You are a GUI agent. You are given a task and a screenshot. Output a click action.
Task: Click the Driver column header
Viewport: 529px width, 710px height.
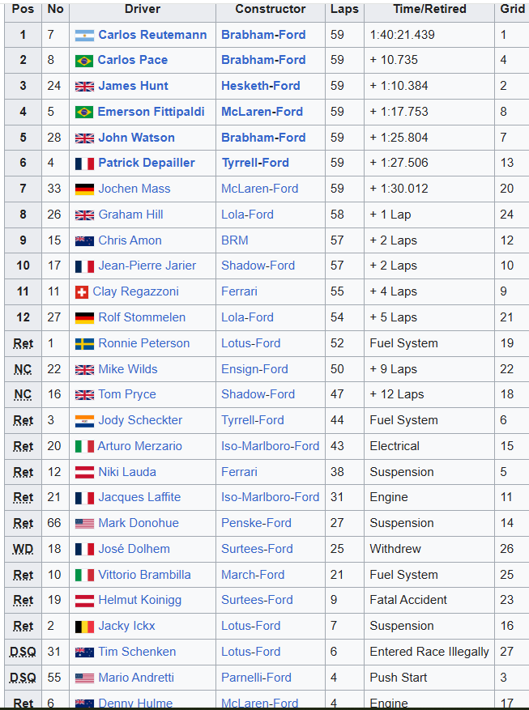pos(143,9)
